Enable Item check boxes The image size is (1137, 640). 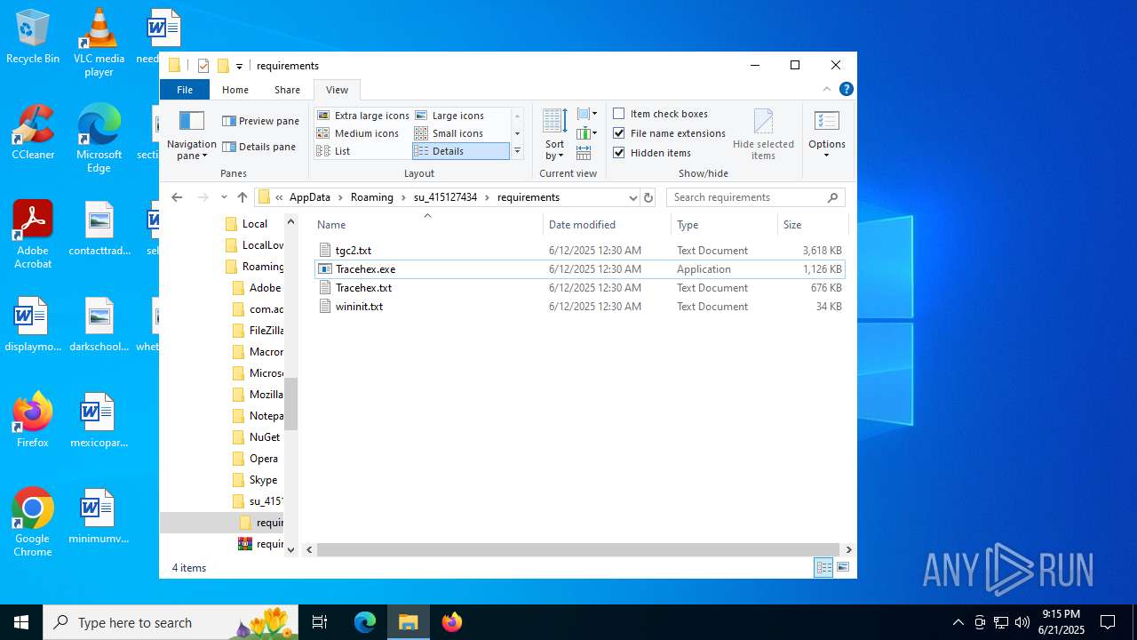point(660,114)
